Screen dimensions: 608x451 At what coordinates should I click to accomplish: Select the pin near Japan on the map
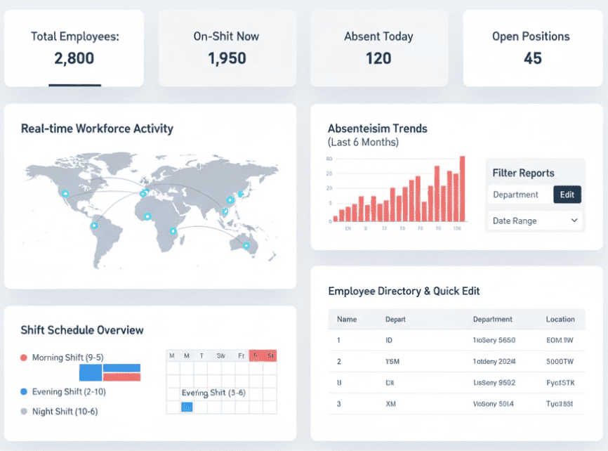click(242, 193)
